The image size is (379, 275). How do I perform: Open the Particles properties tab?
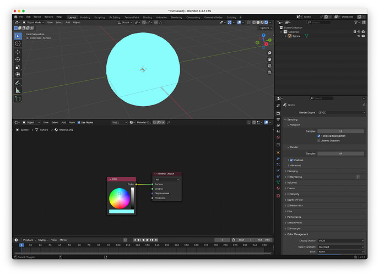pyautogui.click(x=278, y=164)
